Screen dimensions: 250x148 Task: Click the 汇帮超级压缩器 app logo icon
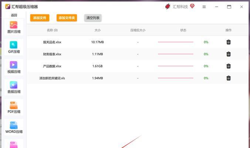pos(8,7)
